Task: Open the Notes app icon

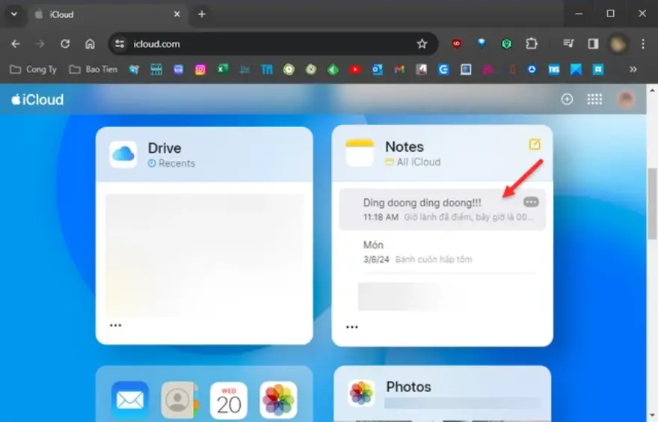Action: pos(359,153)
